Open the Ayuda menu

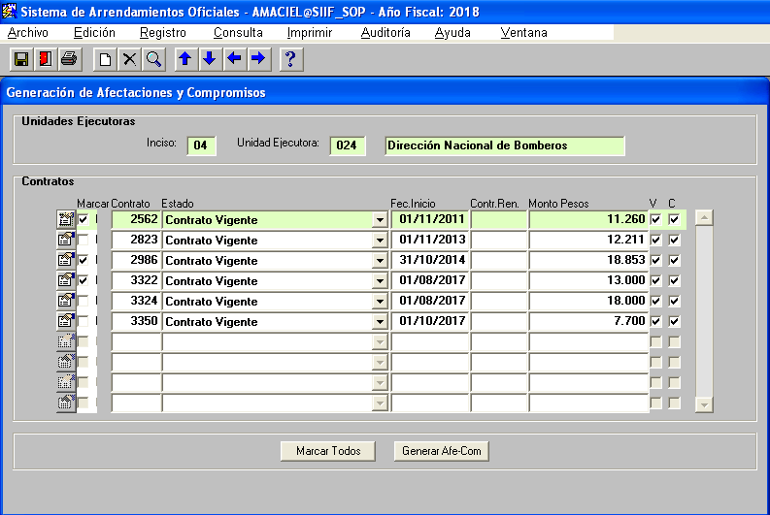[x=452, y=32]
